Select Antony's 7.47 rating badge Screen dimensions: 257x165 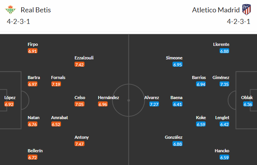pos(79,144)
